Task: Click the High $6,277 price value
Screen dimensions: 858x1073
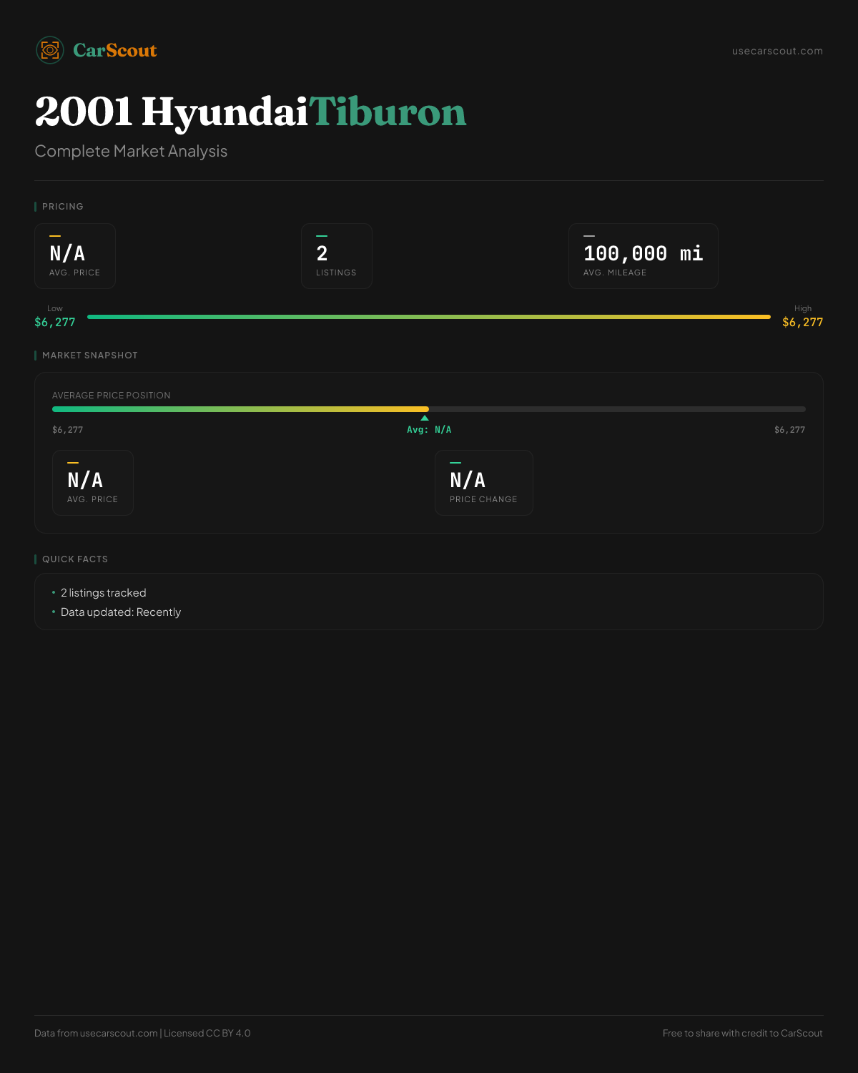Action: click(802, 323)
